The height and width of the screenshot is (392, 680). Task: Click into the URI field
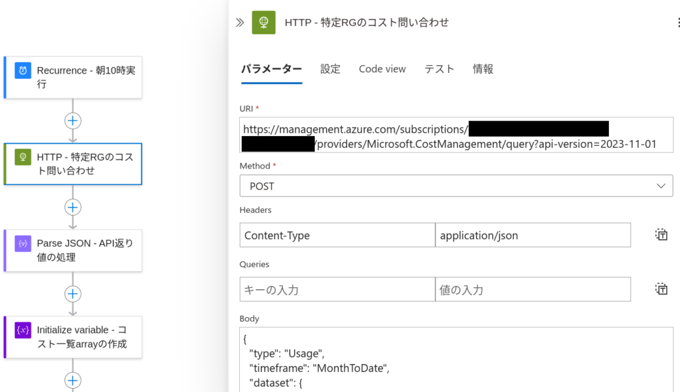456,135
